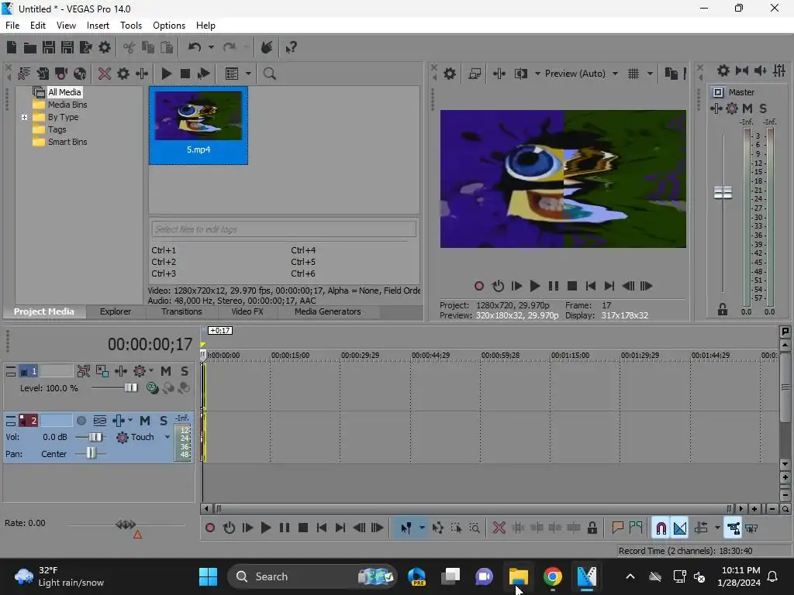Screen dimensions: 794x595
Task: Click the Normal Edit Tool icon
Action: coord(406,528)
